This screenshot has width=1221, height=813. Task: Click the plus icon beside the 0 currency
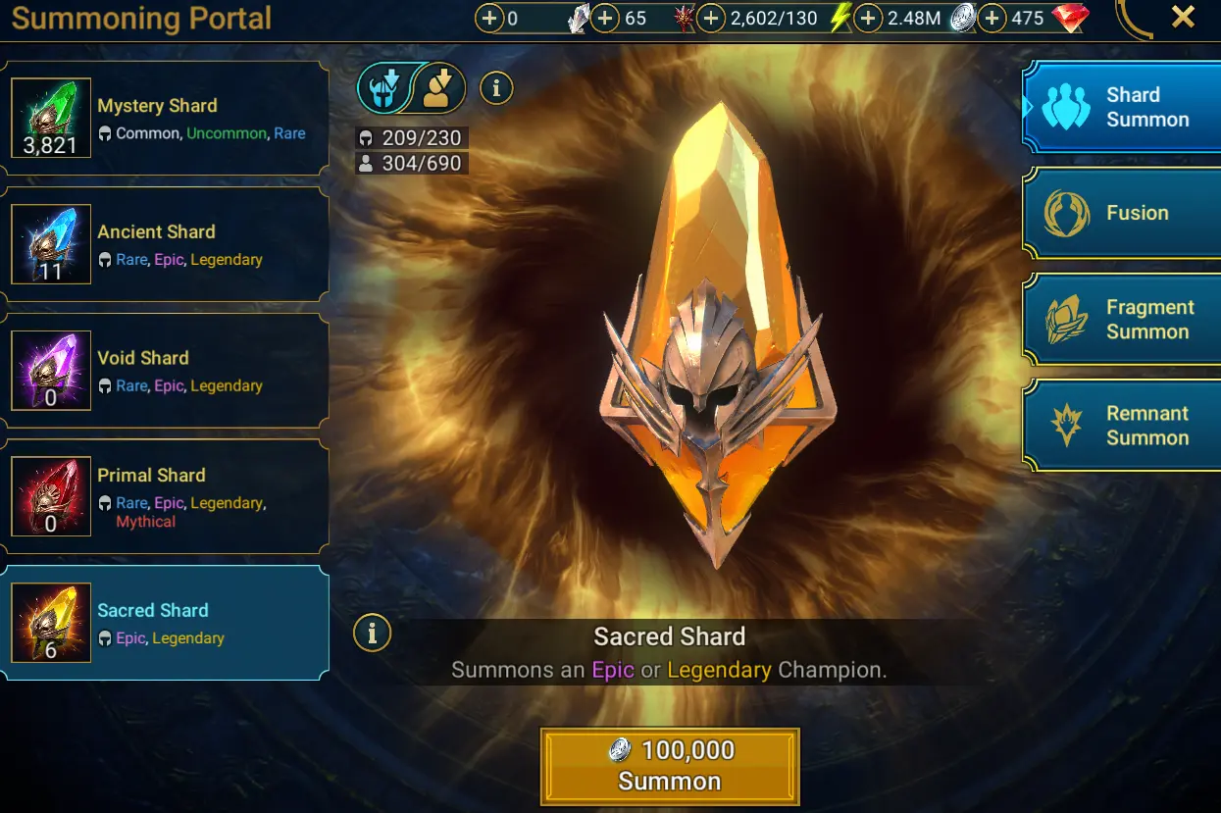tap(488, 18)
